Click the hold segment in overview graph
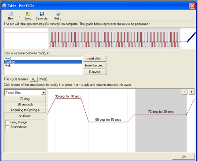The width and height of the screenshot is (198, 161). [x=26, y=32]
